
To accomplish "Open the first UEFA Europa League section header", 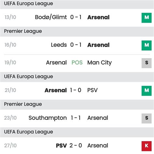I will [x=77, y=4].
